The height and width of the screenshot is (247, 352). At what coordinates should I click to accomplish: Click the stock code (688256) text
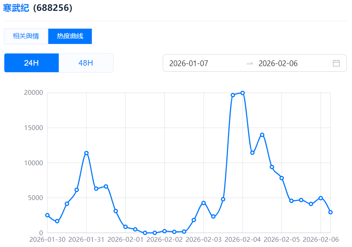click(x=52, y=8)
